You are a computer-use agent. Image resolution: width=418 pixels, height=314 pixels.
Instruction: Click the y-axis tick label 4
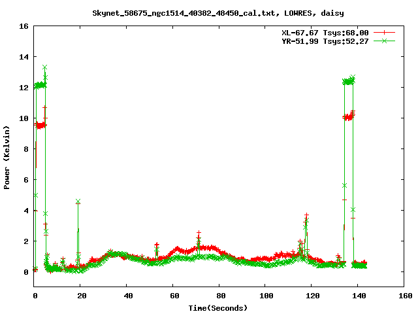[26, 211]
